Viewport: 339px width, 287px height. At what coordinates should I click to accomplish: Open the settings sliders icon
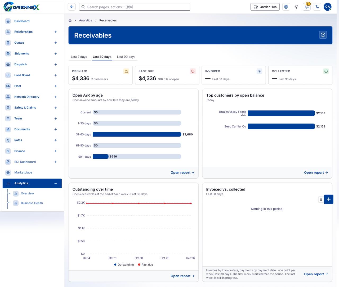317,7
